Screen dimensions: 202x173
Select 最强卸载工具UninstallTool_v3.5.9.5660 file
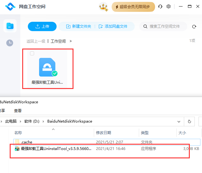pos(56,149)
